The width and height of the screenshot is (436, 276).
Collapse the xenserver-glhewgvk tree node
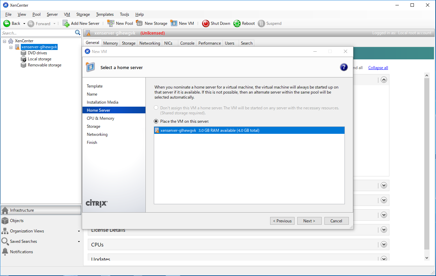(x=11, y=47)
